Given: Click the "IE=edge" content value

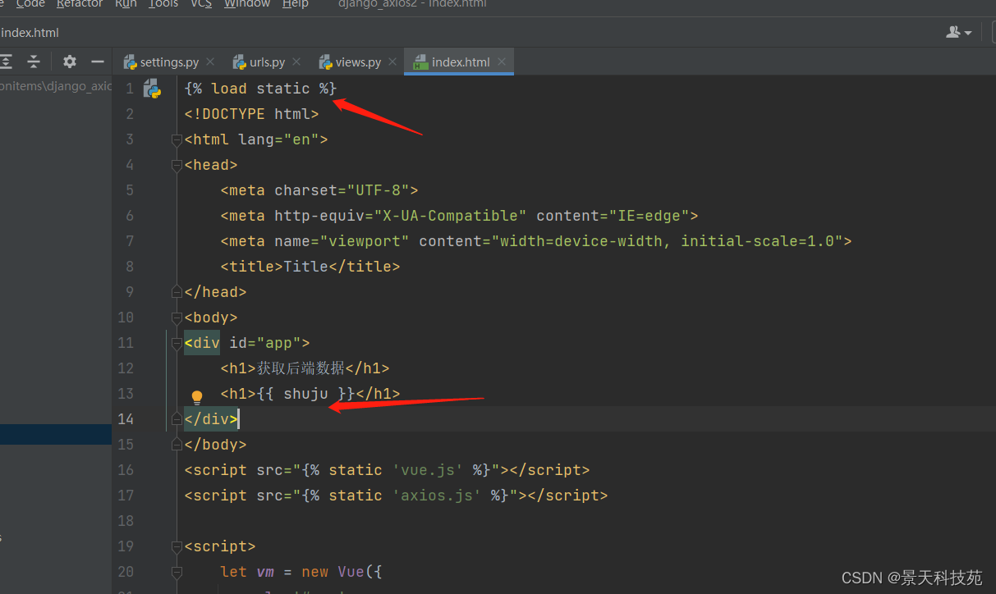Looking at the screenshot, I should pos(649,216).
